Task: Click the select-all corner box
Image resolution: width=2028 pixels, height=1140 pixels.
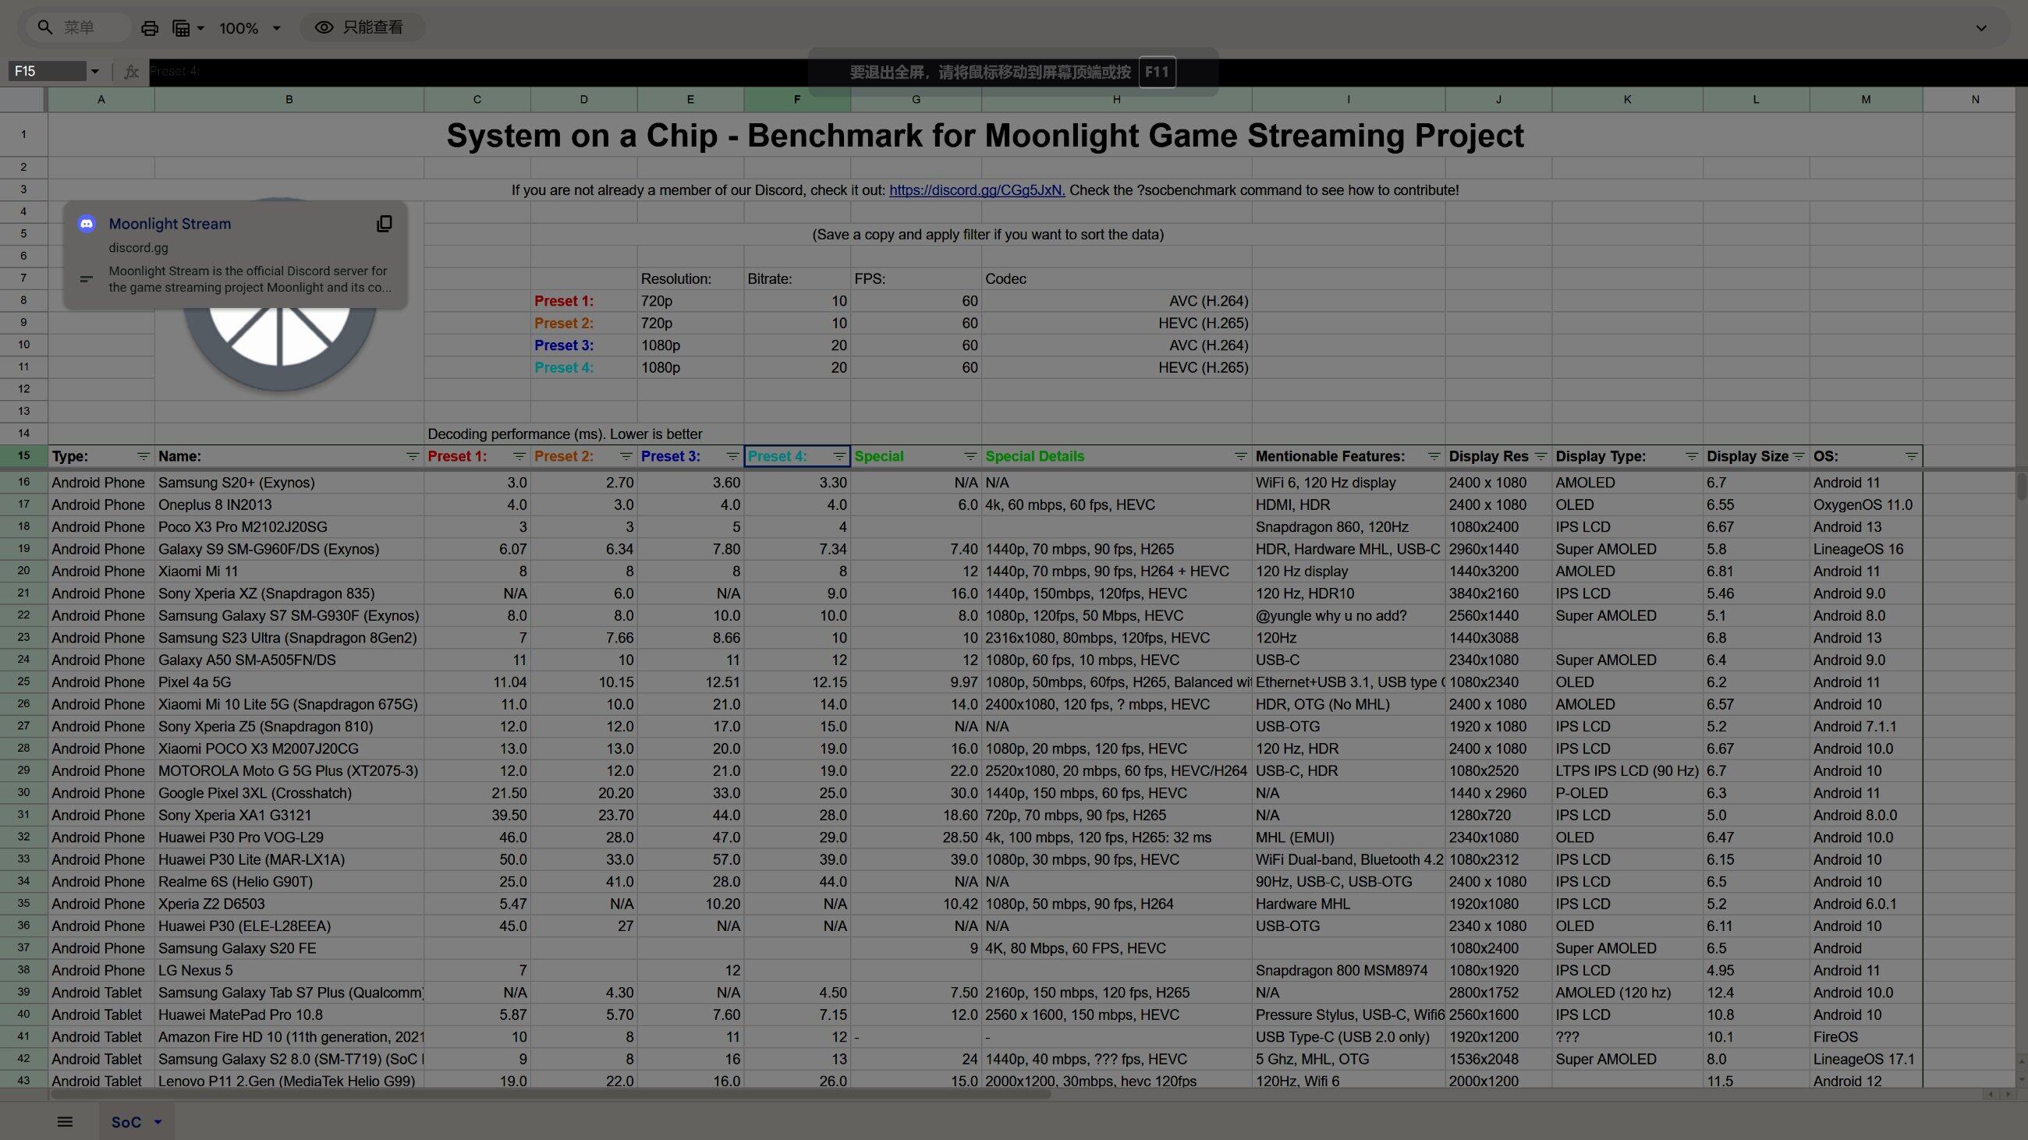Action: (23, 99)
